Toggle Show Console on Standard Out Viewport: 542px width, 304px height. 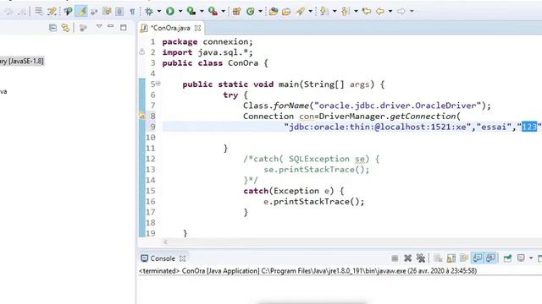point(478,258)
